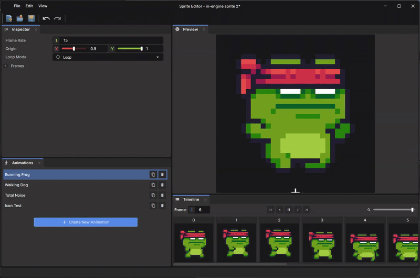
Task: Maximize the Sprite Editor window
Action: (399, 6)
